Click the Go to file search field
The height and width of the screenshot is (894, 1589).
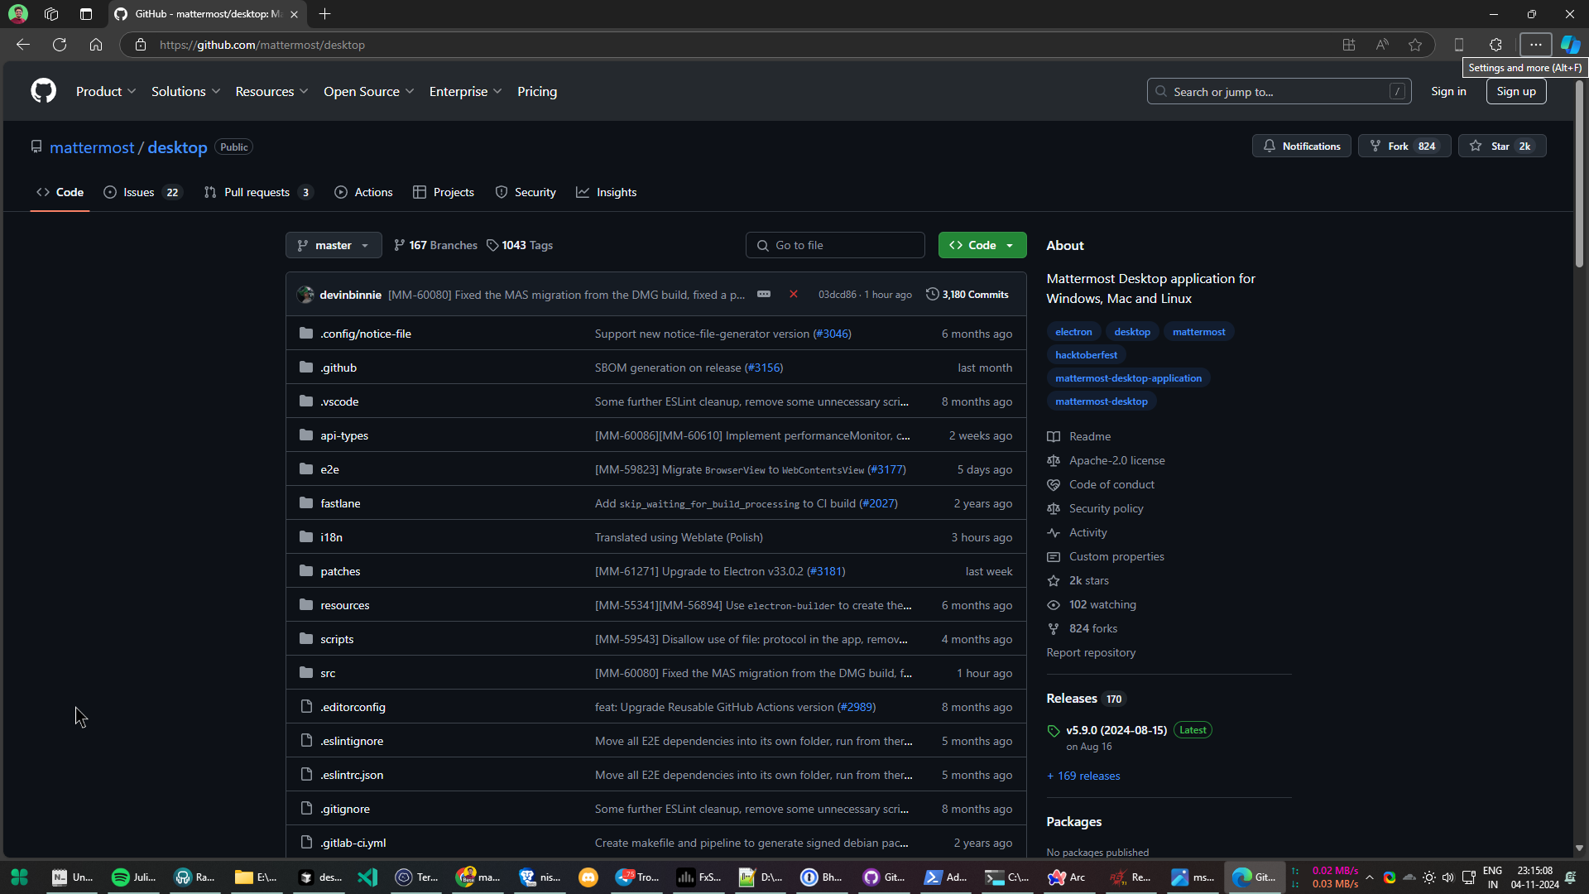click(x=835, y=245)
